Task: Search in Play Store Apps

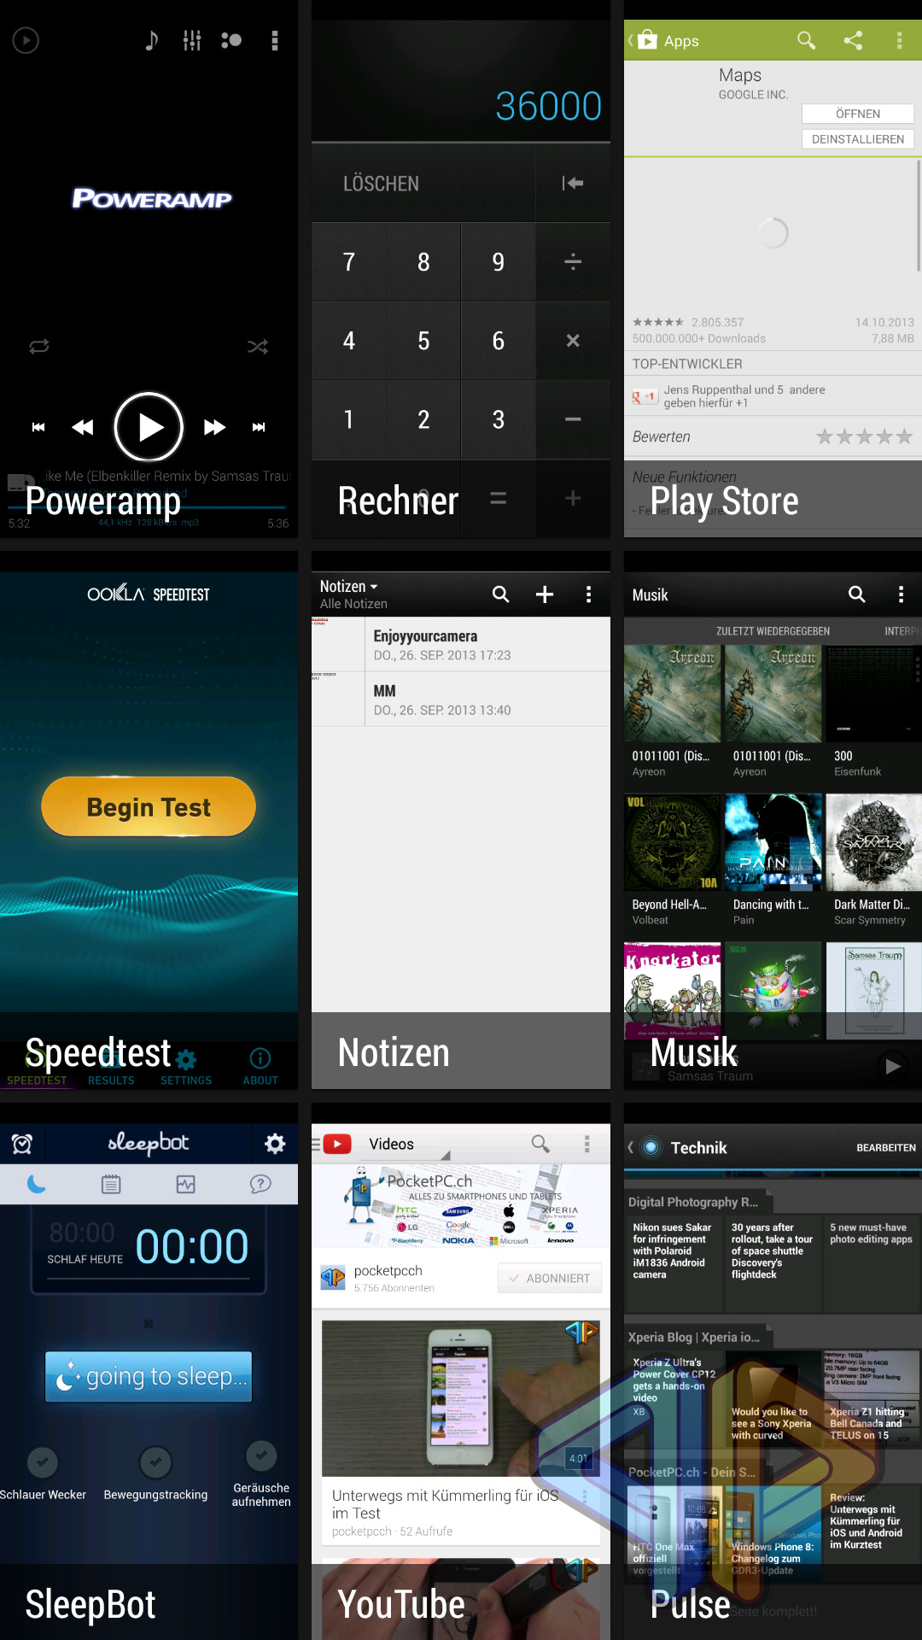Action: pyautogui.click(x=806, y=40)
